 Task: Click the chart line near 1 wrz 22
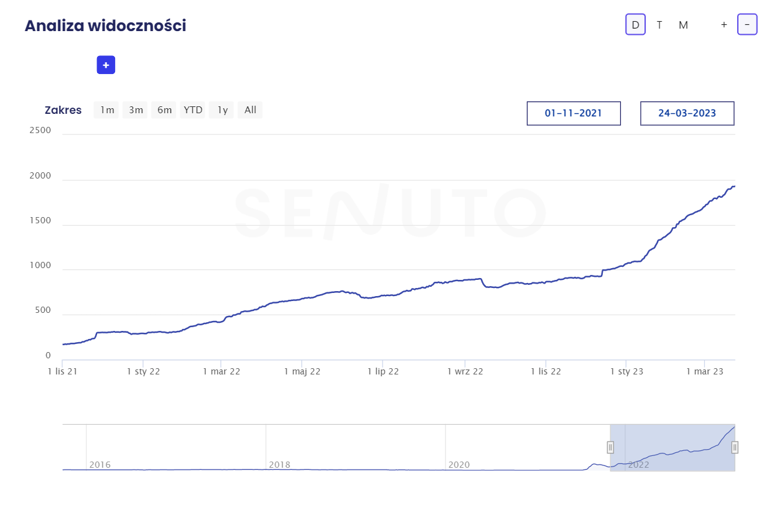pos(465,280)
